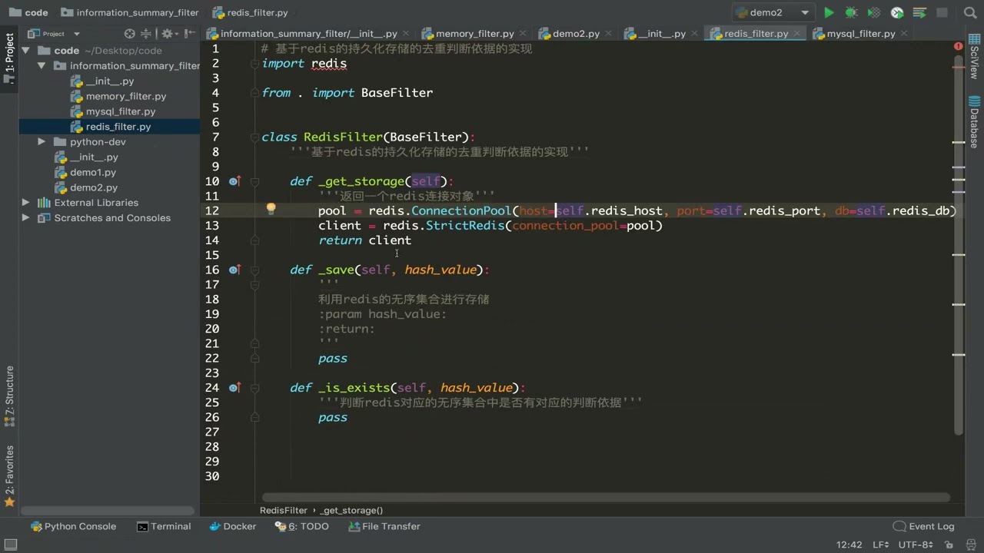Change file encoding UTF-8 in status bar
Image resolution: width=984 pixels, height=553 pixels.
(916, 545)
